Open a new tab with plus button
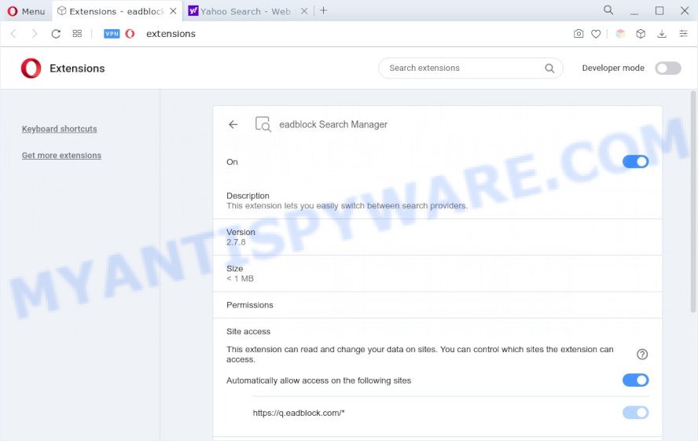 pyautogui.click(x=324, y=11)
